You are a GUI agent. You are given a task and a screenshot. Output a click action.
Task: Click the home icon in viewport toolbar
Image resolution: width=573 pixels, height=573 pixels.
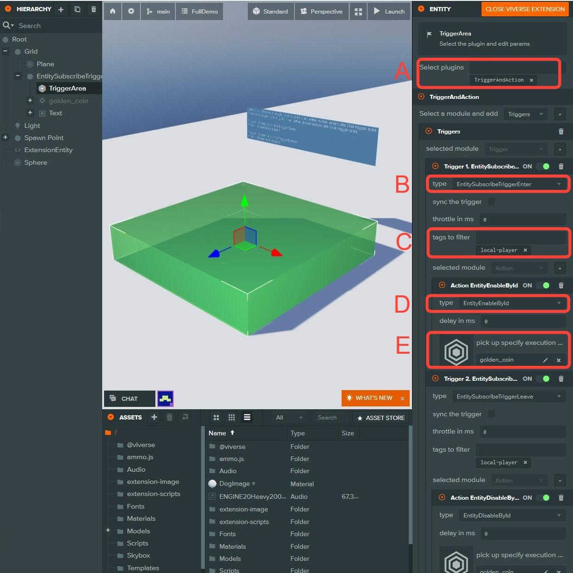(x=112, y=11)
